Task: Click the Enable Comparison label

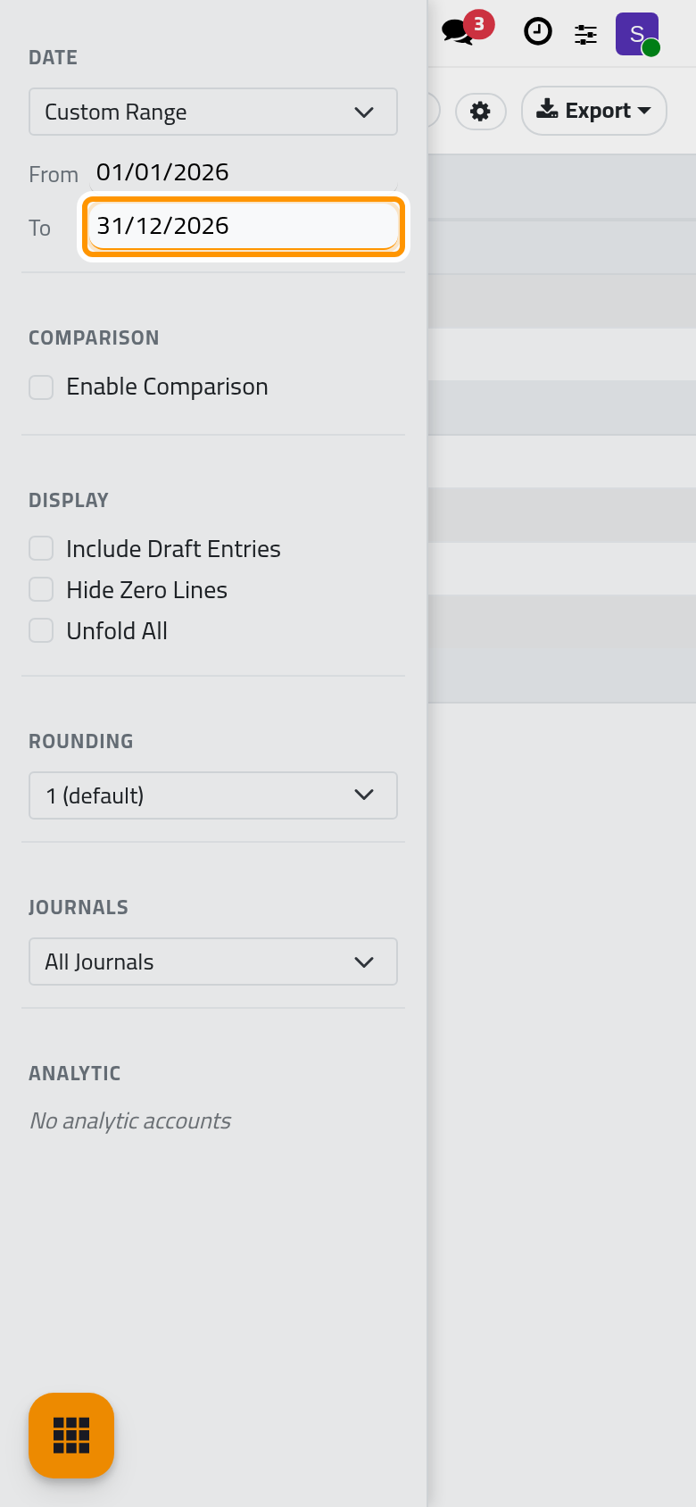Action: click(x=167, y=387)
